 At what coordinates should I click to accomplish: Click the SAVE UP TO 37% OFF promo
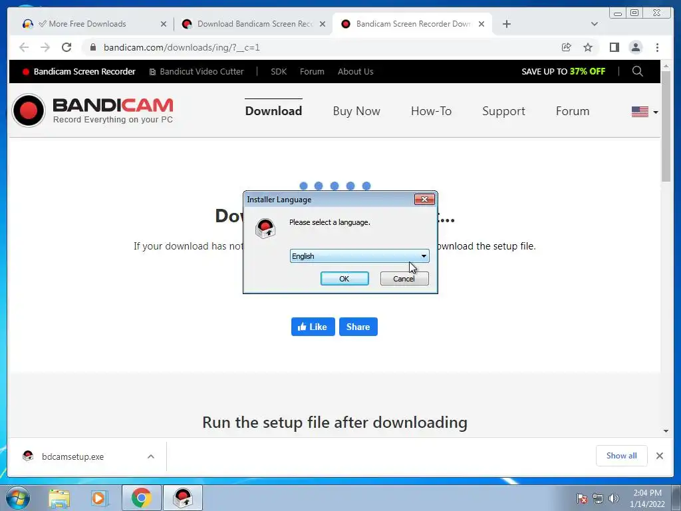click(x=563, y=72)
